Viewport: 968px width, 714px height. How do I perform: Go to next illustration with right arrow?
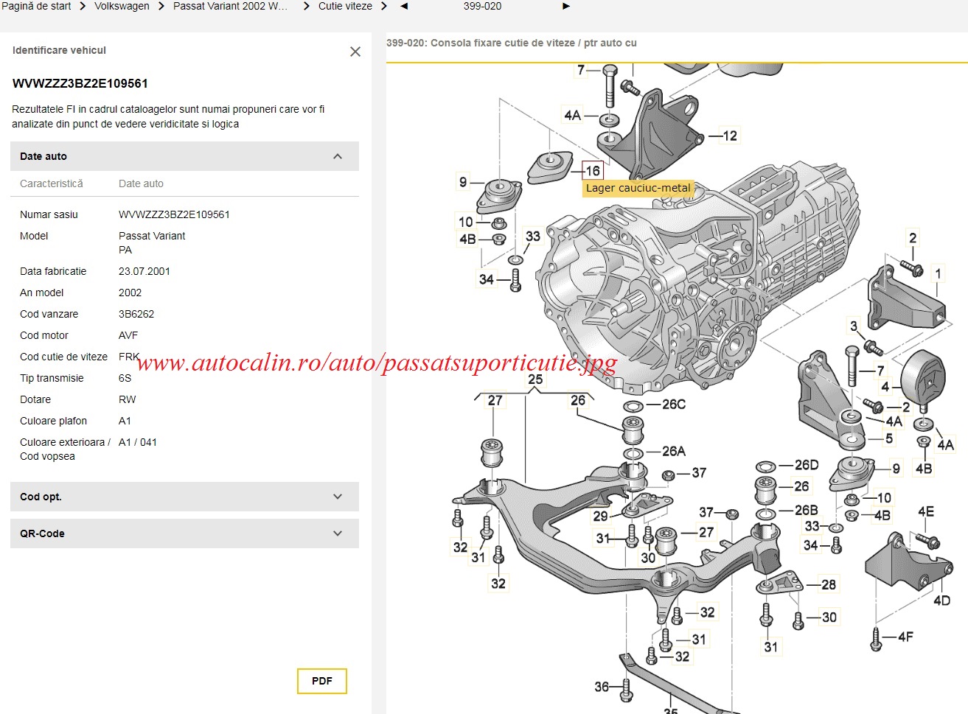point(566,6)
